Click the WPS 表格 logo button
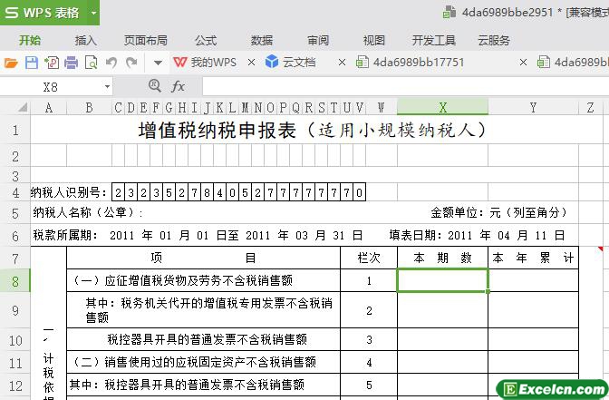 (x=42, y=13)
